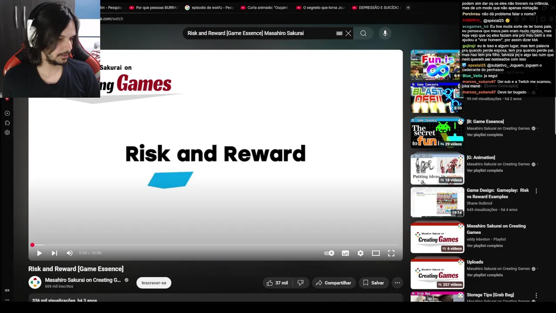Open the channel name Masahiro Sakurai on Creating G...

click(83, 280)
